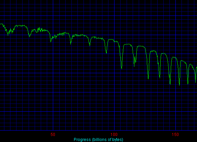
Task: Click the '50' x-axis label
Action: (x=53, y=135)
